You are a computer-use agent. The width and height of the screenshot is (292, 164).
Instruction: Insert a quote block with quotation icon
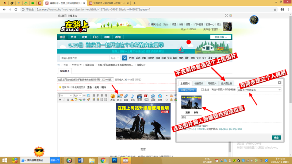click(x=167, y=95)
